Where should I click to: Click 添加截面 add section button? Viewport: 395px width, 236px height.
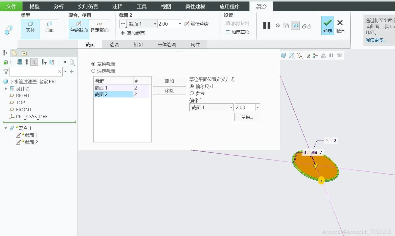tap(133, 33)
